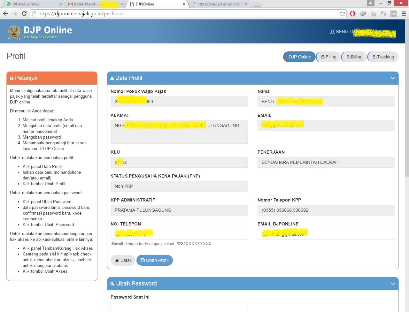The width and height of the screenshot is (409, 312).
Task: Click the Status Pengusaha Kena Pajak field
Action: click(179, 186)
